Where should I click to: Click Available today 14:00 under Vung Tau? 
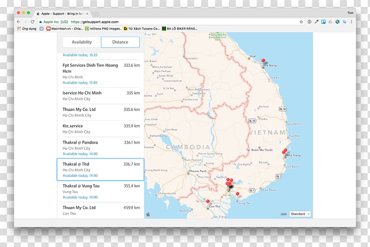[80, 197]
